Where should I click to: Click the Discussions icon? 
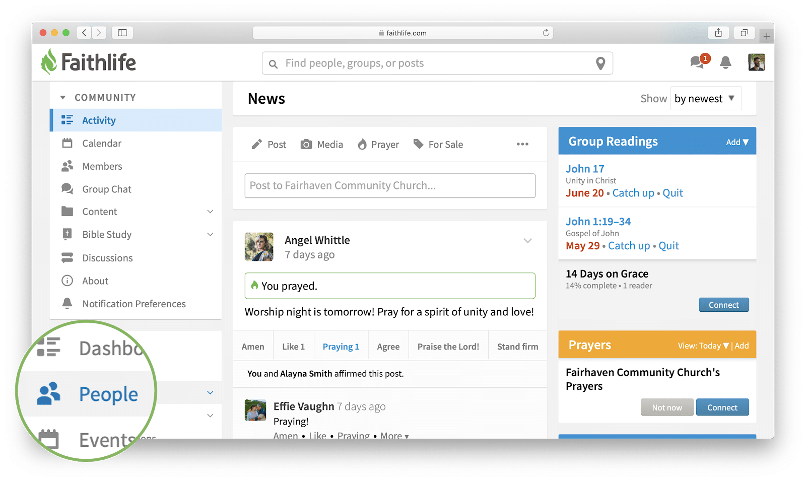click(67, 258)
